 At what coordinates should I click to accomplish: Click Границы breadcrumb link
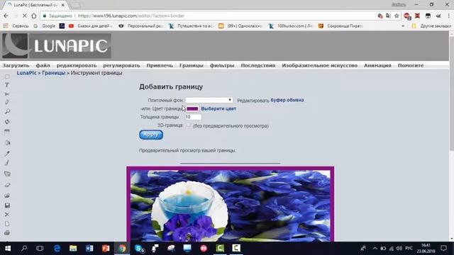(54, 73)
